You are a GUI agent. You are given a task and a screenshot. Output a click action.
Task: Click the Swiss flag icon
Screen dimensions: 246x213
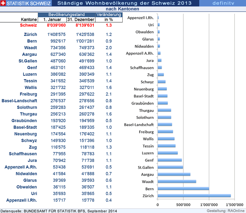coord(3,3)
